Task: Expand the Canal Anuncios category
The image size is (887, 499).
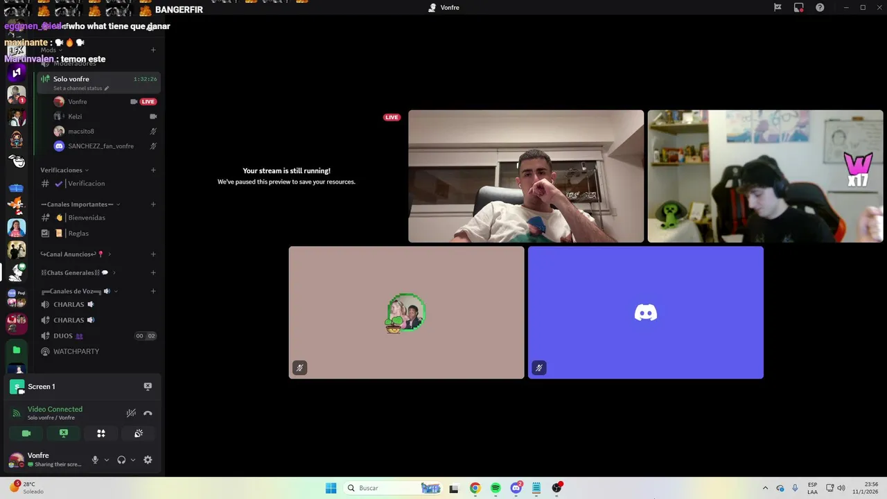Action: (x=75, y=254)
